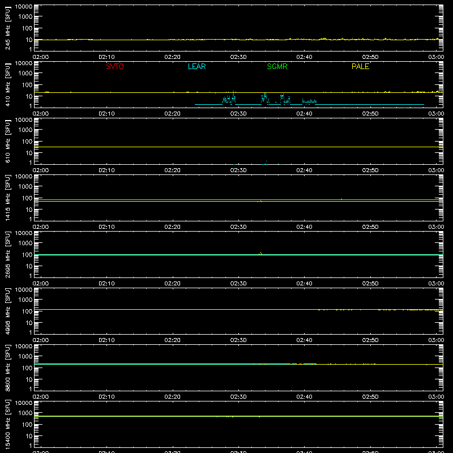Click the cyan LEAR station label
453x453 pixels.
[x=196, y=66]
